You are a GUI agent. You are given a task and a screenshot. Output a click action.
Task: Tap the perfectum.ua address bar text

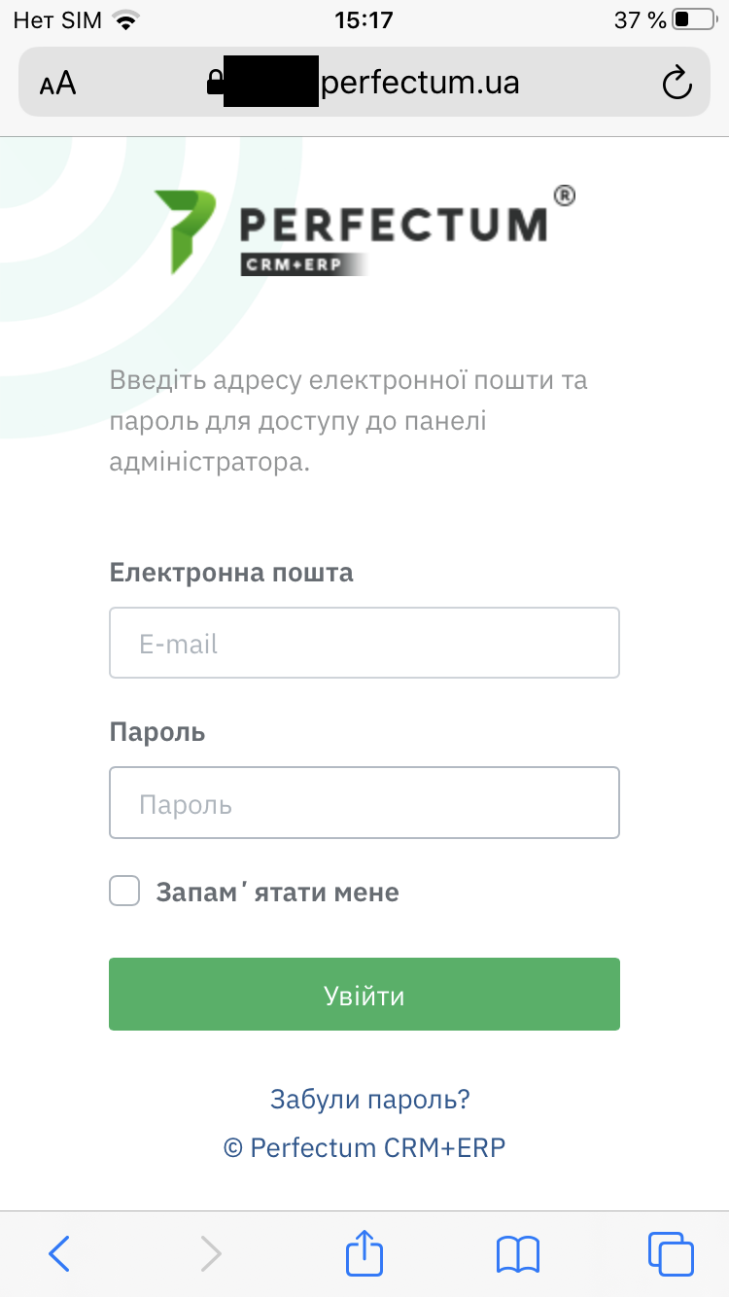coord(420,83)
